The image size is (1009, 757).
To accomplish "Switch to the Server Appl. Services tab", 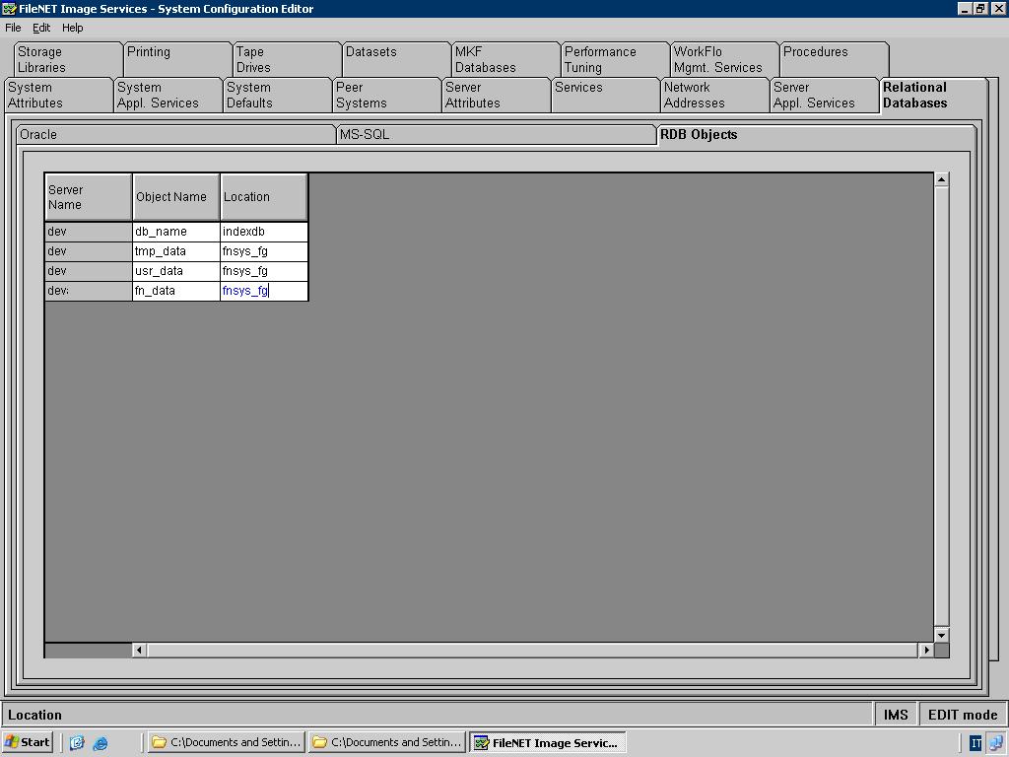I will point(825,96).
